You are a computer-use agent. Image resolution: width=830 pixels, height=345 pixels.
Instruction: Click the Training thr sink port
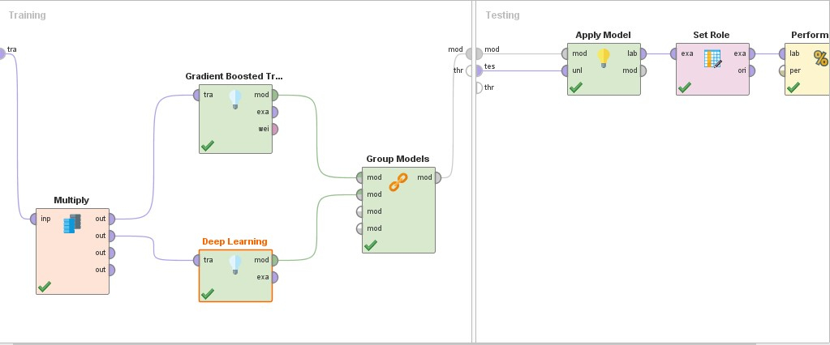(x=469, y=70)
